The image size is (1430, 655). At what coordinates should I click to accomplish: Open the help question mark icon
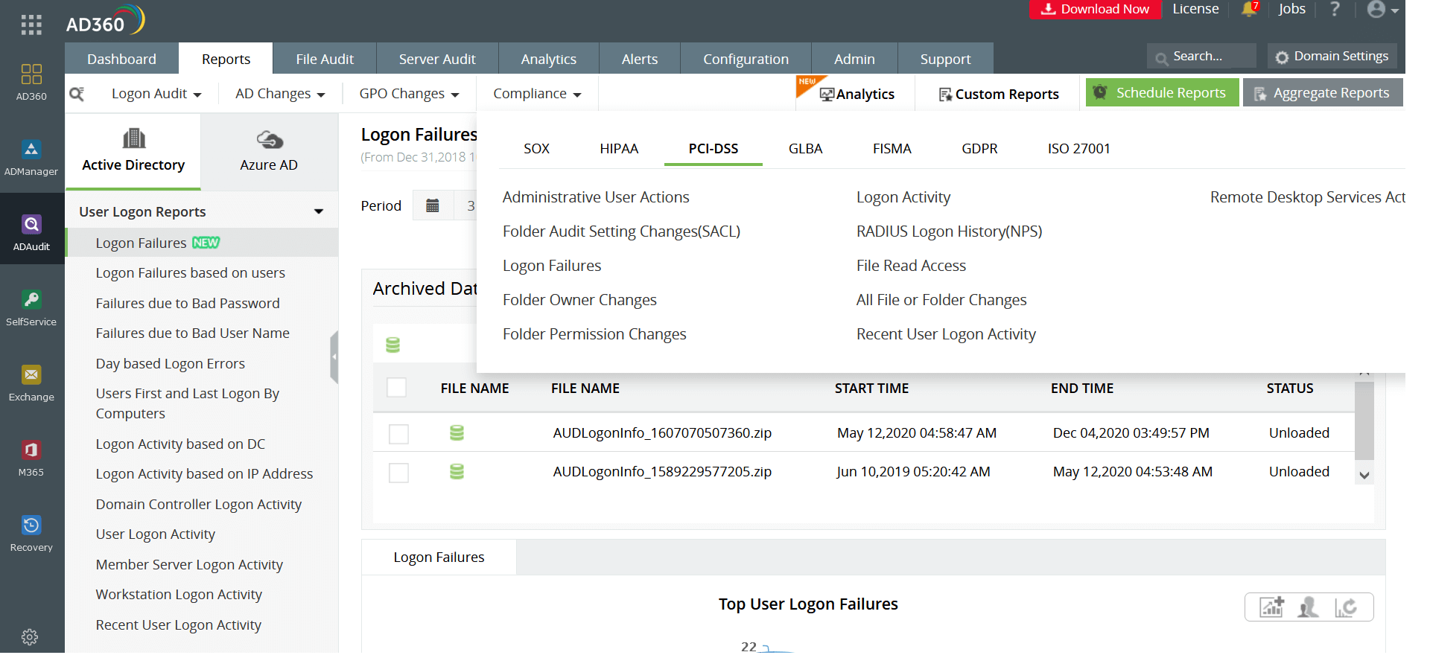[x=1335, y=9]
